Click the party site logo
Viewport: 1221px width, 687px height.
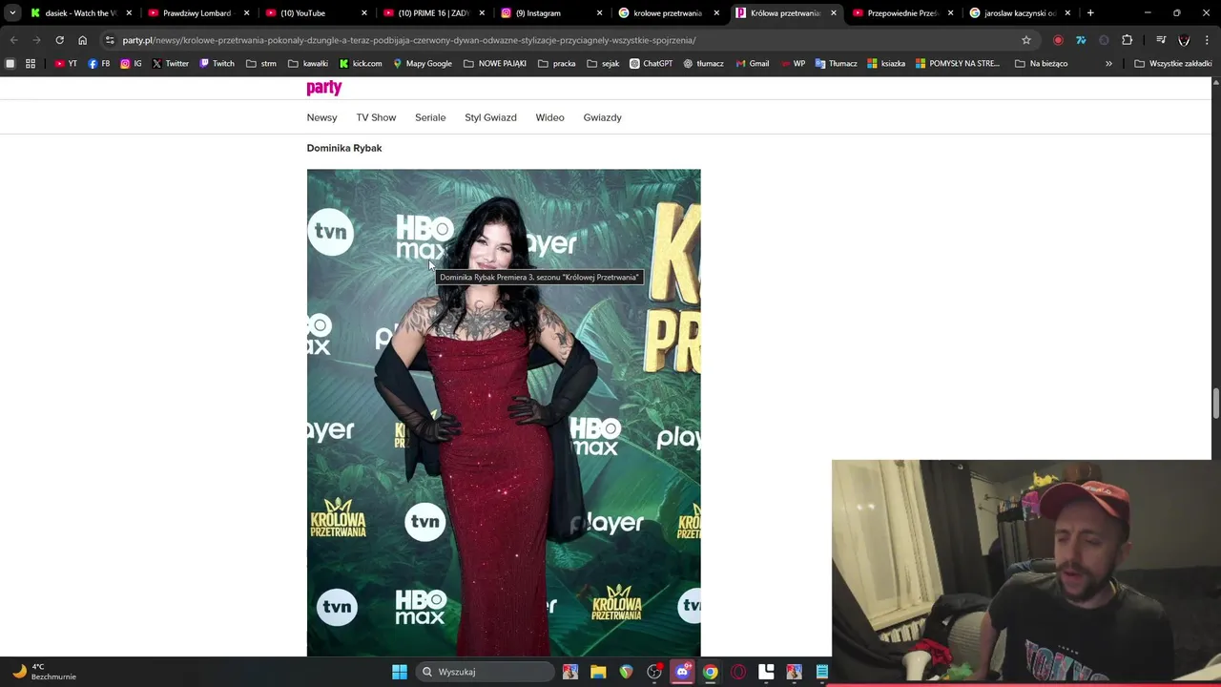click(x=324, y=88)
